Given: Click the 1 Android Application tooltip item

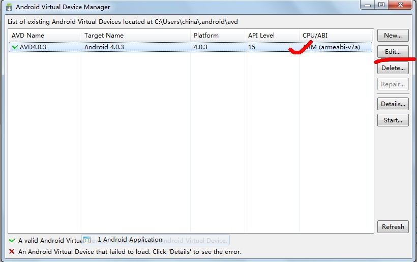Looking at the screenshot, I should point(155,240).
